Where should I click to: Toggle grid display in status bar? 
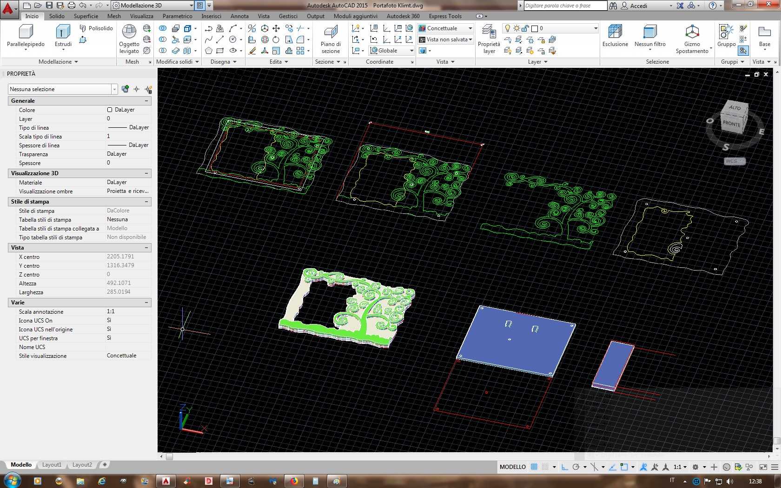click(534, 467)
